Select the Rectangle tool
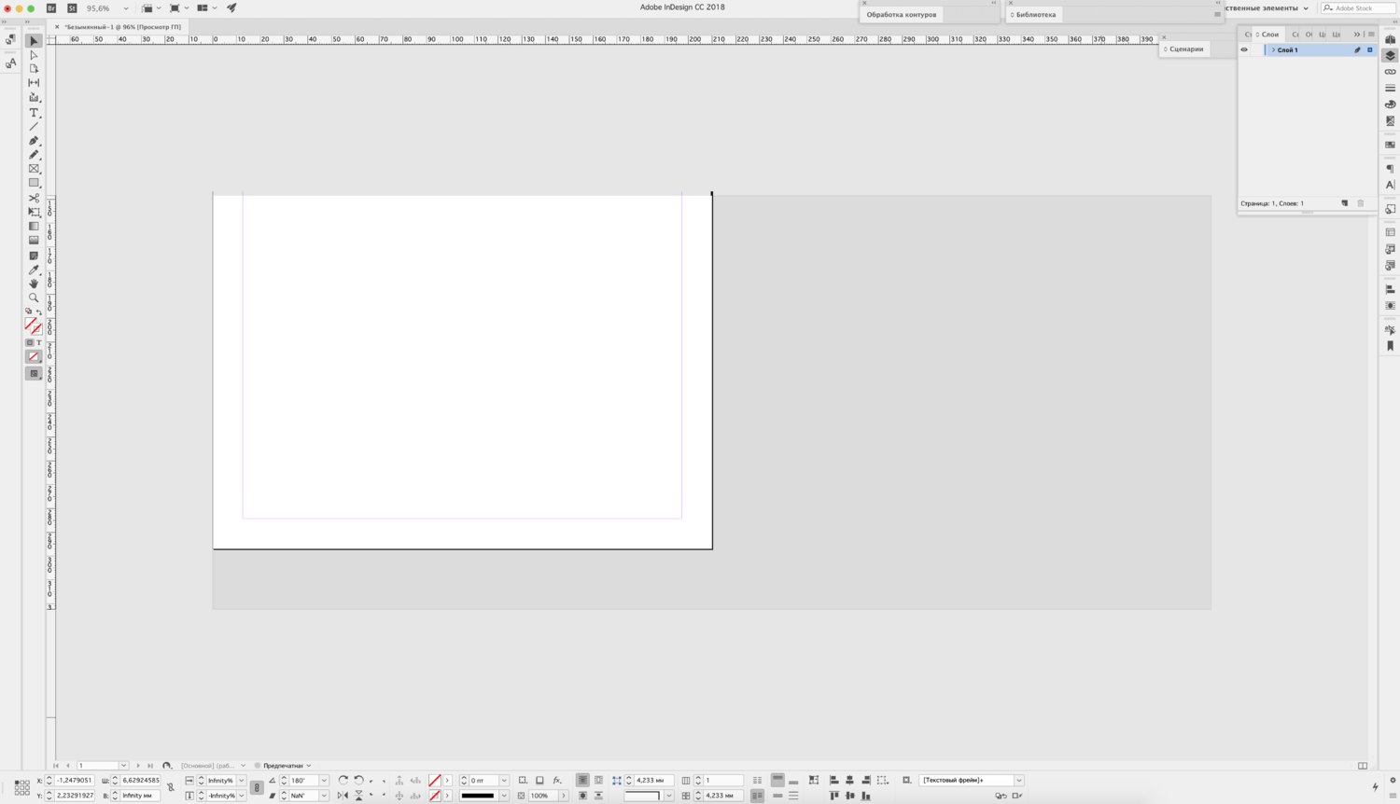The image size is (1400, 804). point(34,183)
